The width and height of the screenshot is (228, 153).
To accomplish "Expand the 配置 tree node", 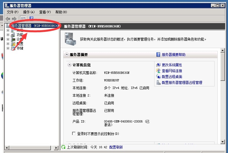I will tap(8, 44).
